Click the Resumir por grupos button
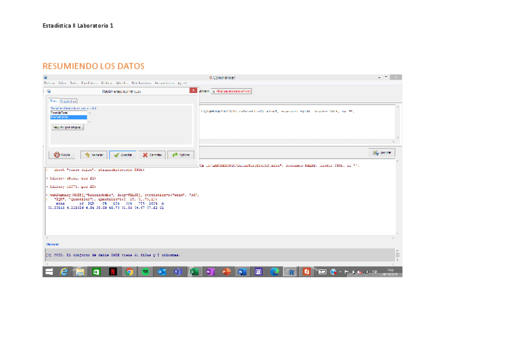Screen dimensions: 505x357 coord(68,128)
